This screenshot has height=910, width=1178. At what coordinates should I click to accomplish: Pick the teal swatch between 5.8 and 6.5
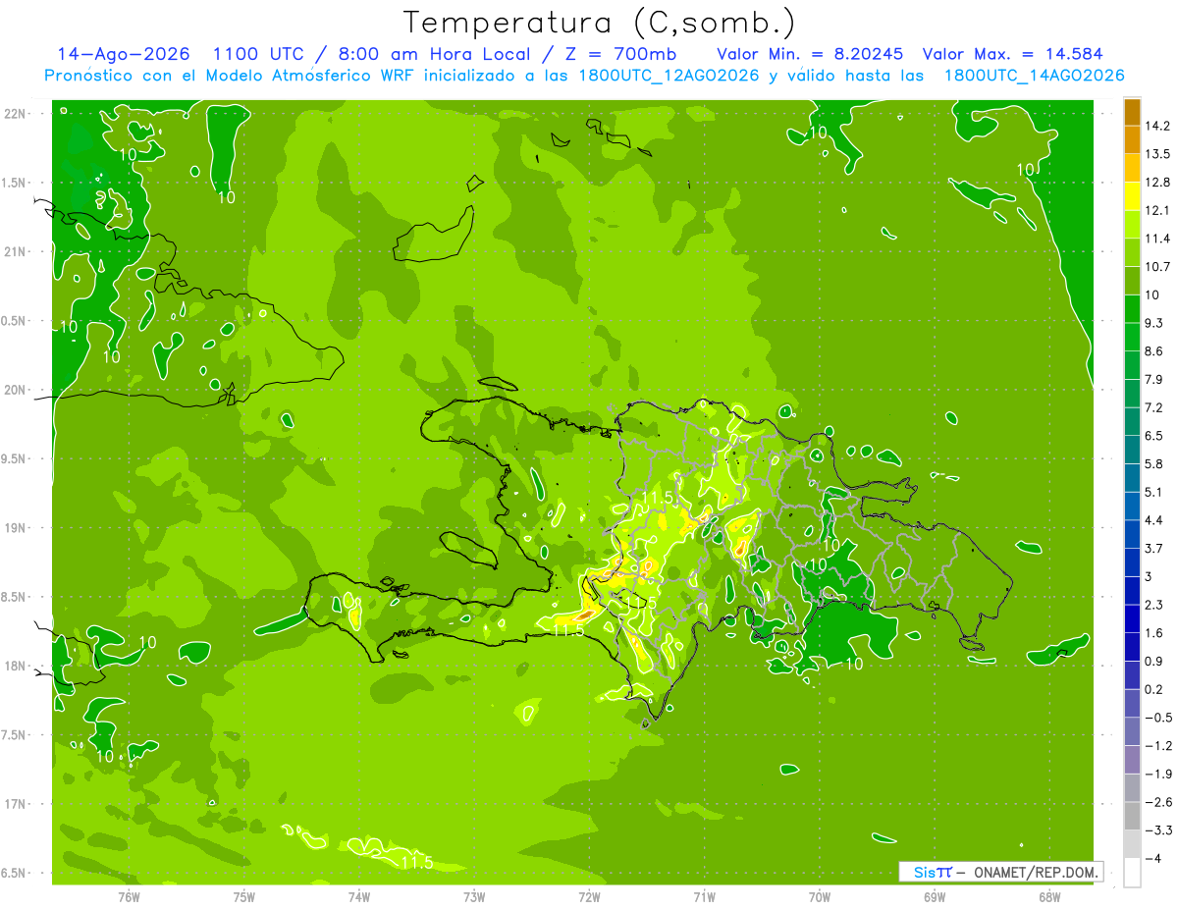(x=1132, y=450)
